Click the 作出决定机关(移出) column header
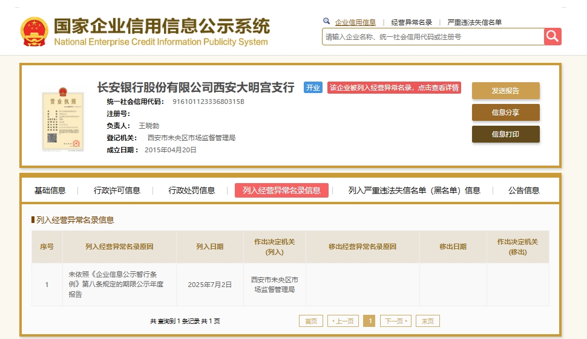The image size is (587, 339). 518,247
